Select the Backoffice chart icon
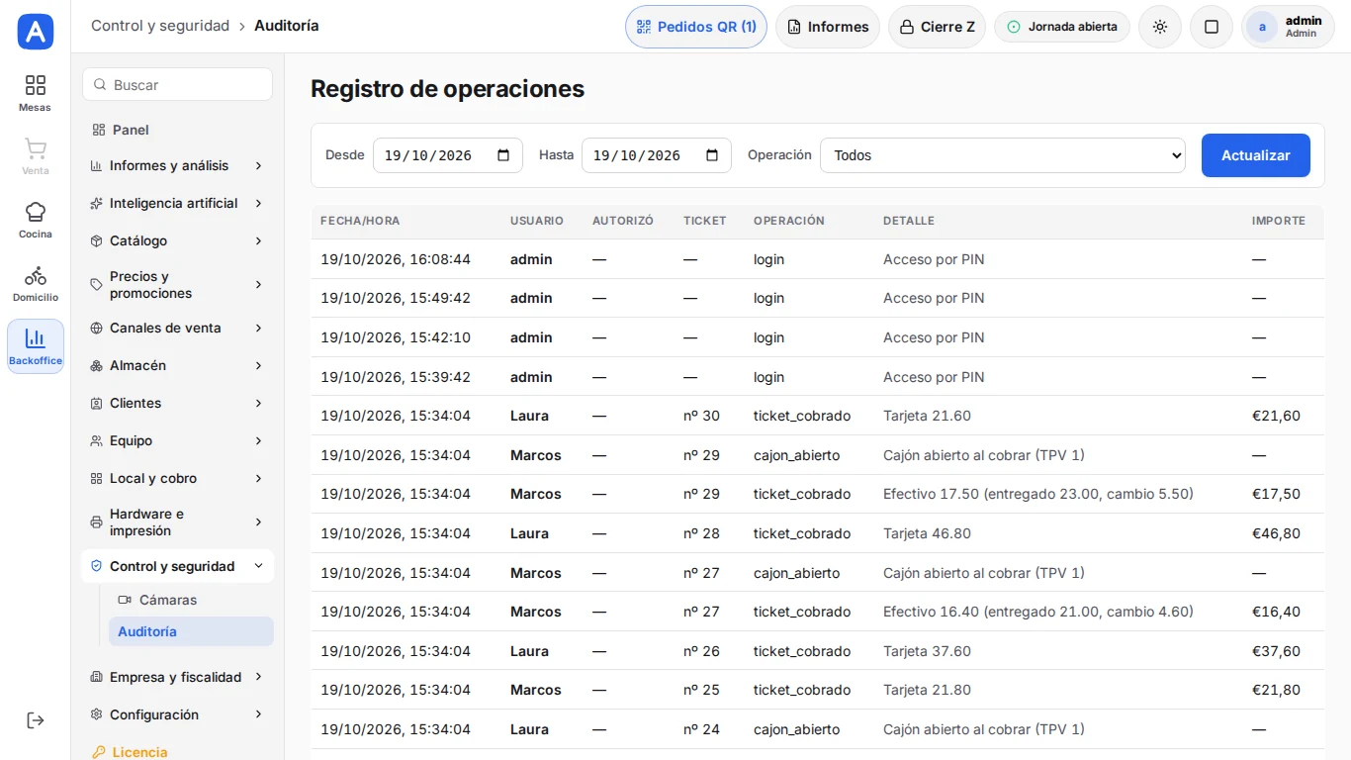The image size is (1351, 760). tap(36, 338)
